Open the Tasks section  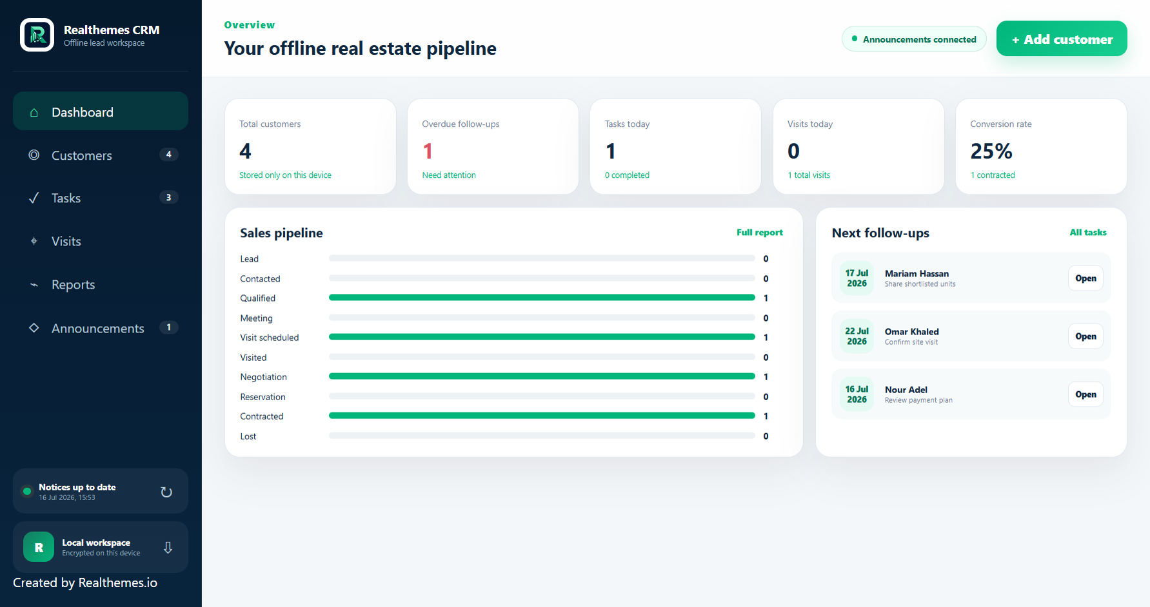[x=101, y=198]
